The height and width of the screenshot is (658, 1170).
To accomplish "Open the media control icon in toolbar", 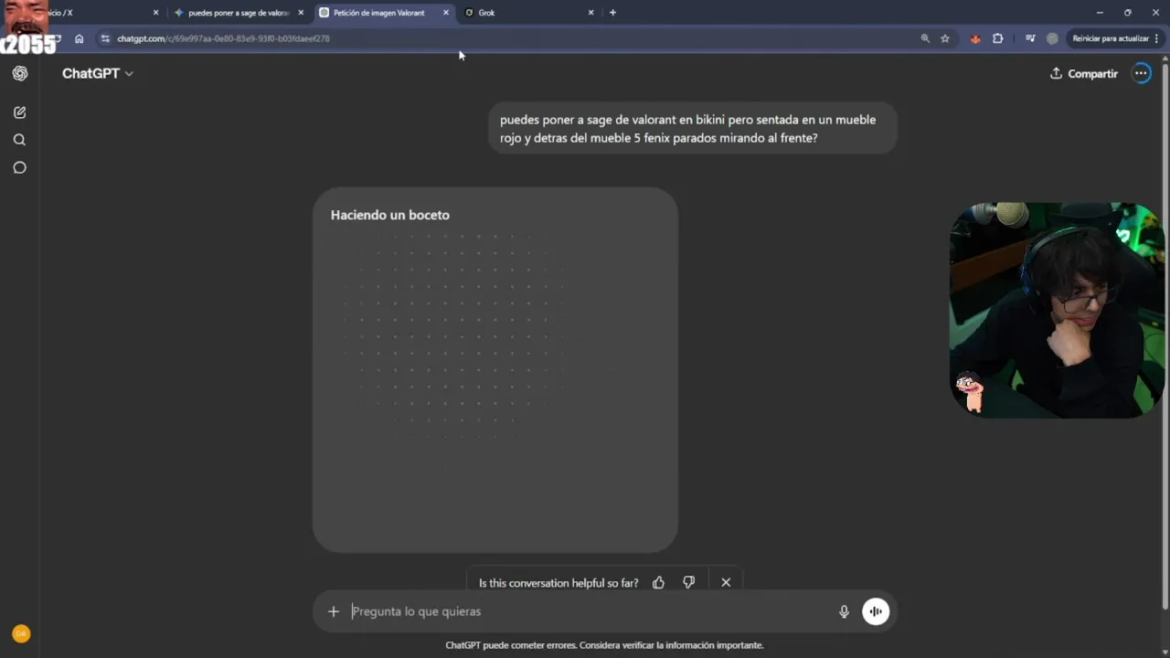I will pos(1030,38).
